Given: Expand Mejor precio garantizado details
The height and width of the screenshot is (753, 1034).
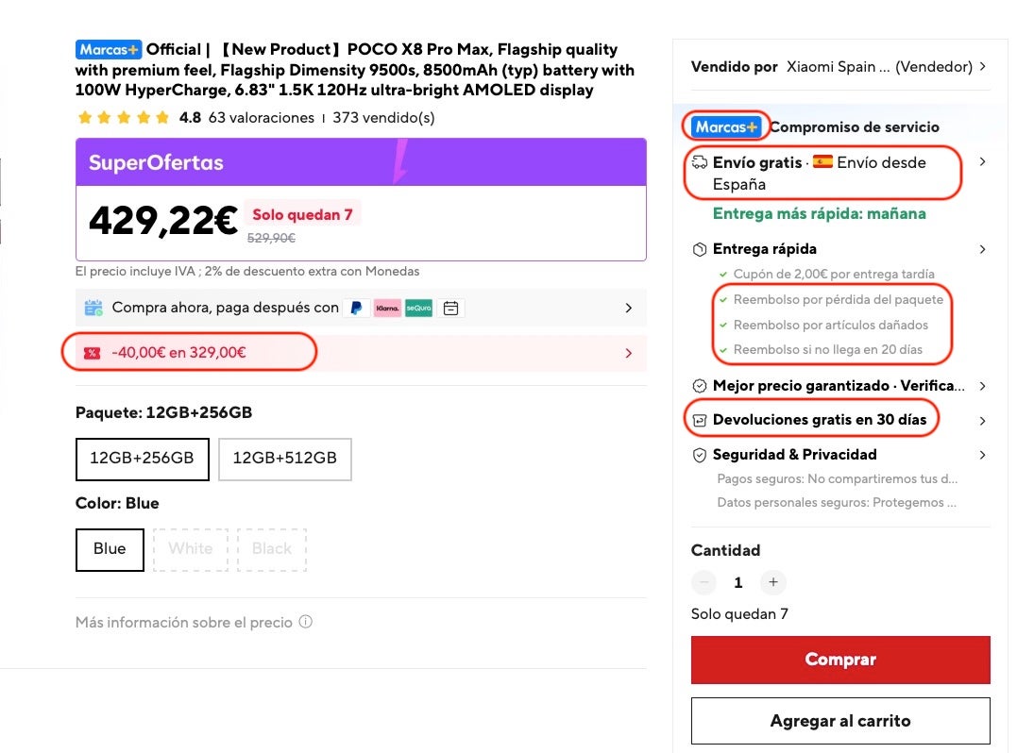Looking at the screenshot, I should (982, 385).
